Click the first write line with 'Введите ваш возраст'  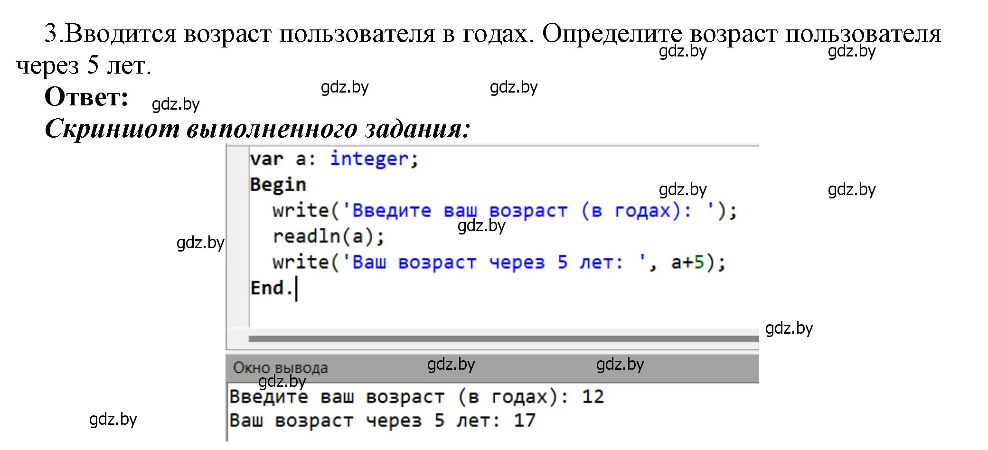point(505,210)
